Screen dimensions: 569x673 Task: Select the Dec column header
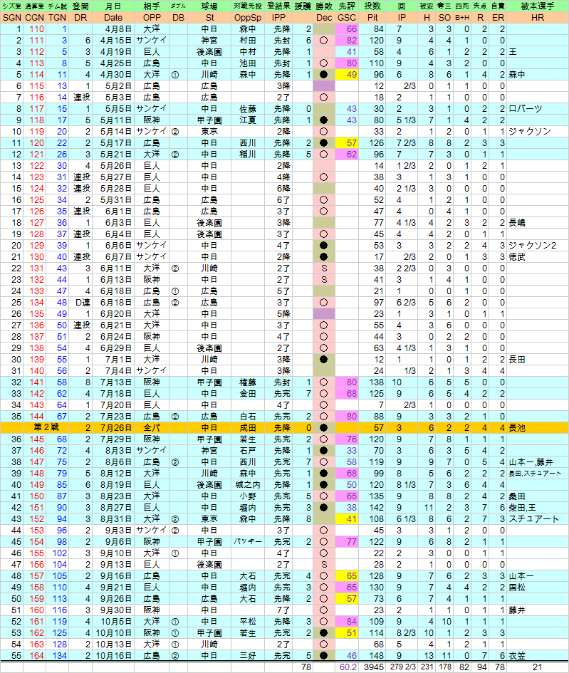(324, 18)
